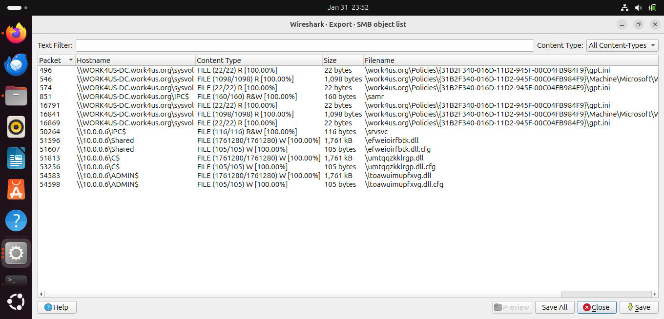Click the Help button
The image size is (664, 319).
point(57,307)
